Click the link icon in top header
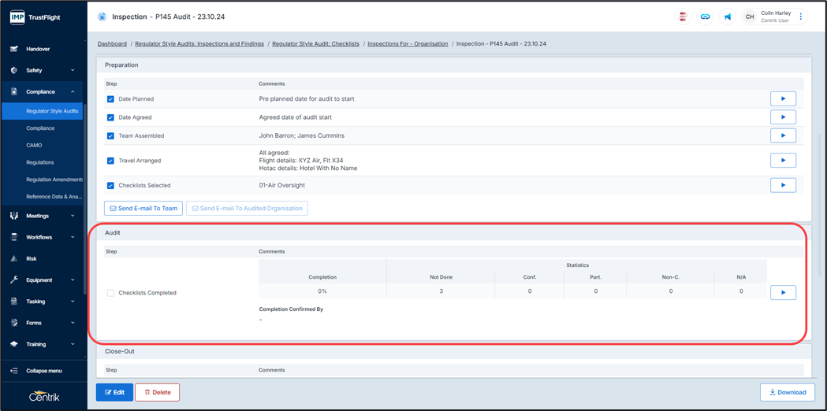Screen dimensions: 827x411 coord(705,17)
